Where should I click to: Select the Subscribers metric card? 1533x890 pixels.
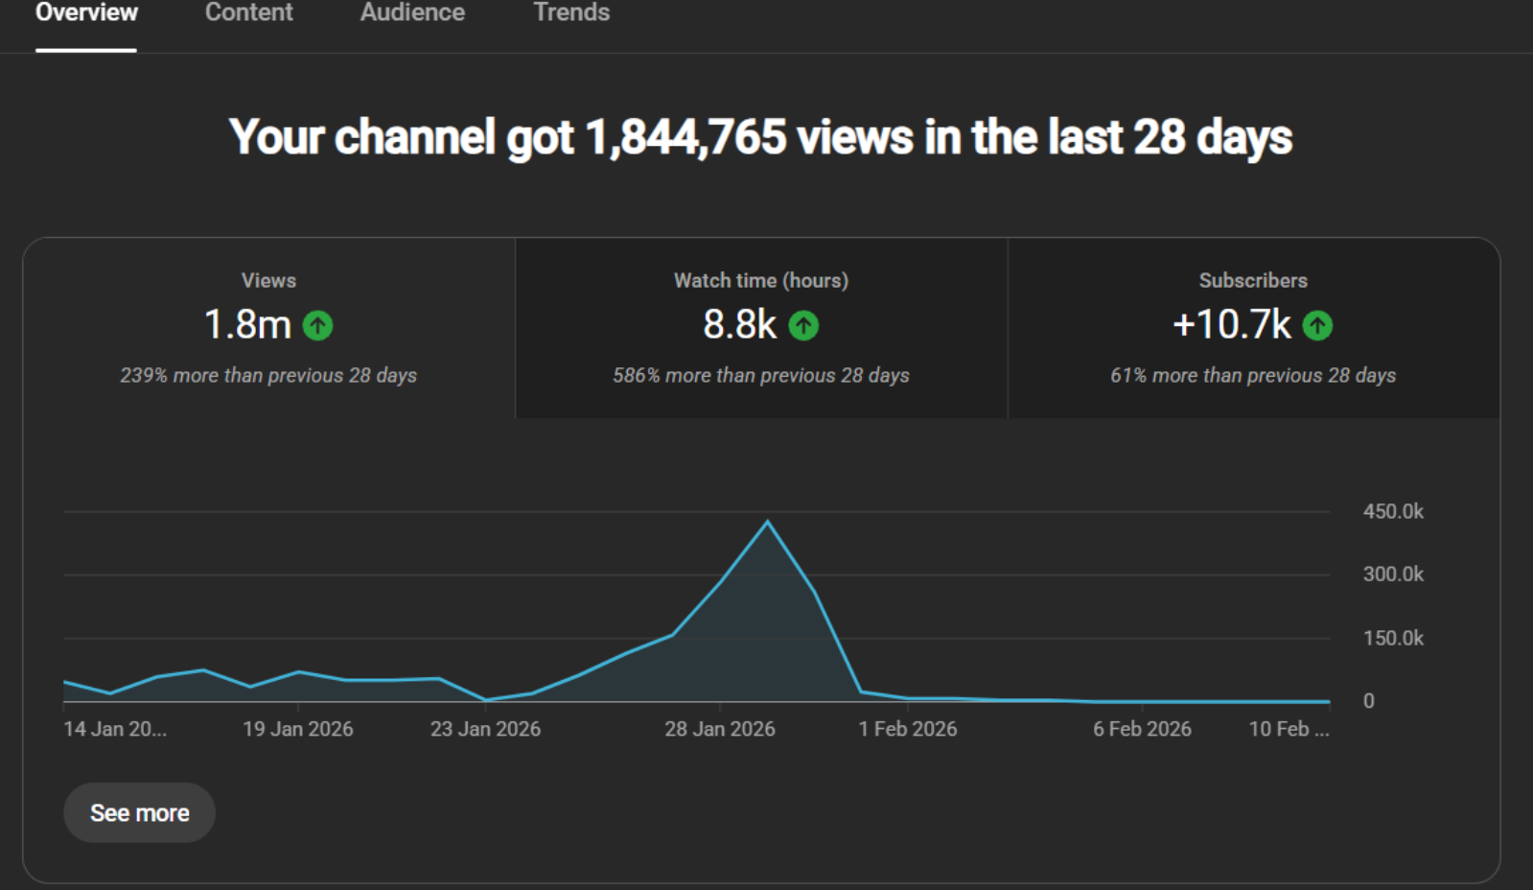point(1252,327)
